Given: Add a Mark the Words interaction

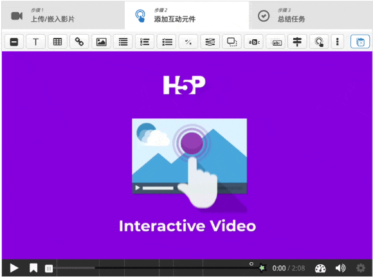Looking at the screenshot, I should coord(254,42).
